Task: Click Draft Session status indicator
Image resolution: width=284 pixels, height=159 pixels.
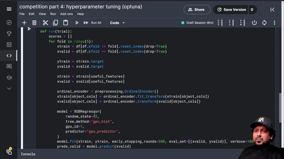Action: pos(197,23)
